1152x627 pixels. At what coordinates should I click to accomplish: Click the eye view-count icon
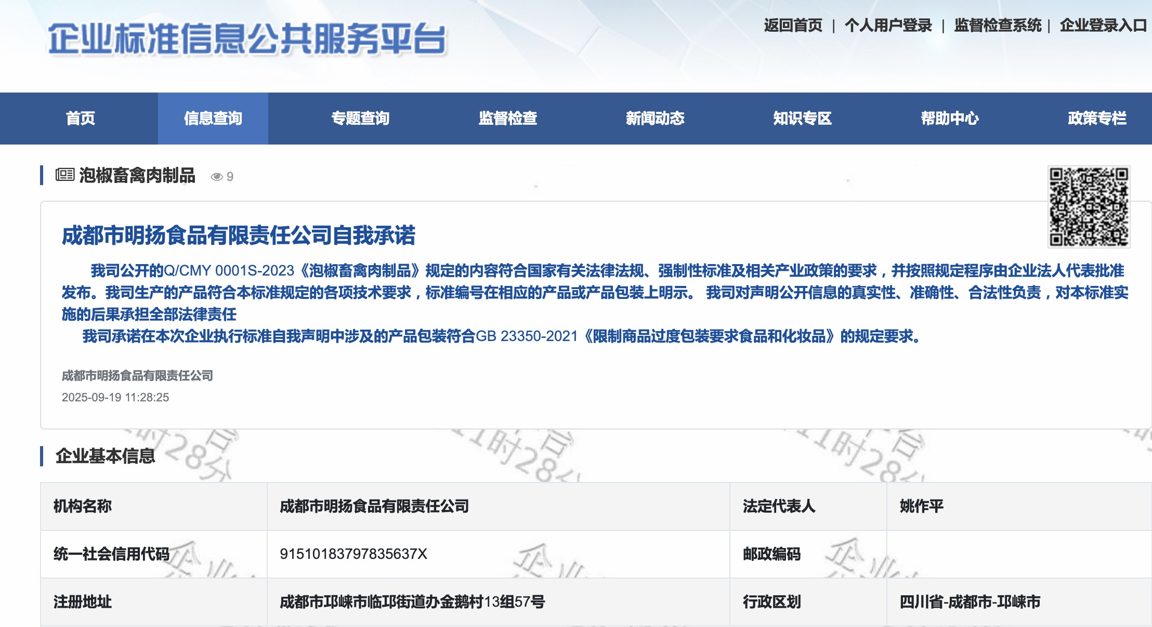point(216,177)
